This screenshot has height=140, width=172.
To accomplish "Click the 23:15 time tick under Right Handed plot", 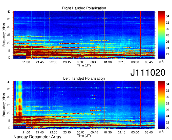I will [67, 62].
